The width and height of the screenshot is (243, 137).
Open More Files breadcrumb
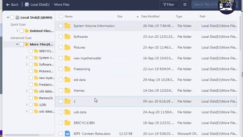click(62, 5)
